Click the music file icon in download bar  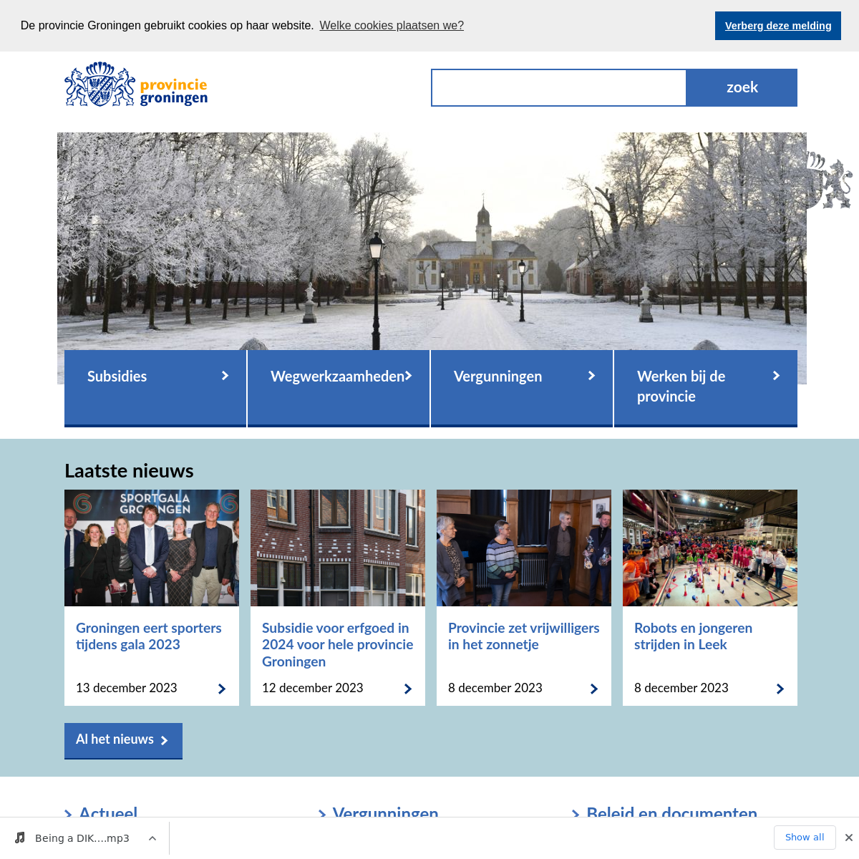coord(20,838)
